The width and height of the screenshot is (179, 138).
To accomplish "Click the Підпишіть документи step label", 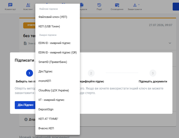I will coord(153,81).
